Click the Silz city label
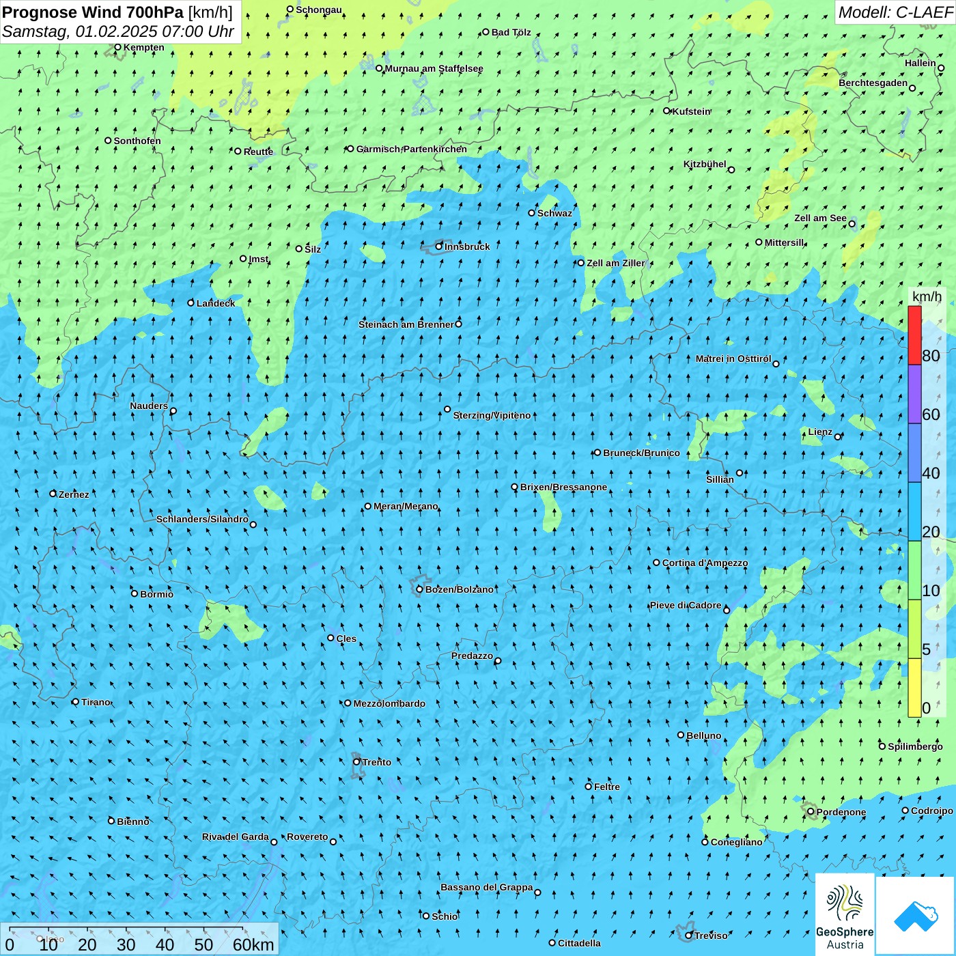This screenshot has width=956, height=956. 313,249
